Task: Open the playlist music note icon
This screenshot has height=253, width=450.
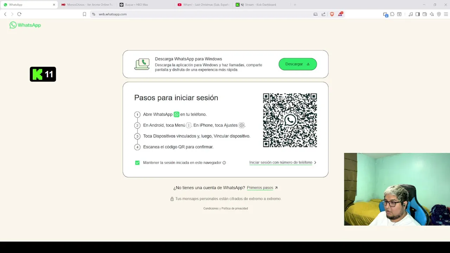Action: click(411, 14)
